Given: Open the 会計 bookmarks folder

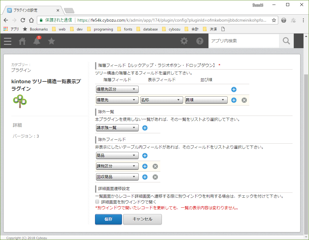Looking at the screenshot, I should point(192,29).
